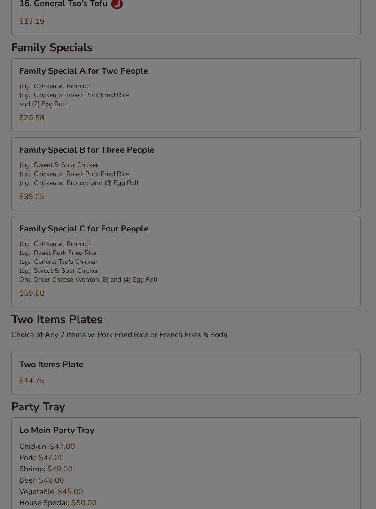The image size is (376, 509).
Task: Pick the Vegetable $45.00 Lo Mein tray option
Action: pos(51,492)
